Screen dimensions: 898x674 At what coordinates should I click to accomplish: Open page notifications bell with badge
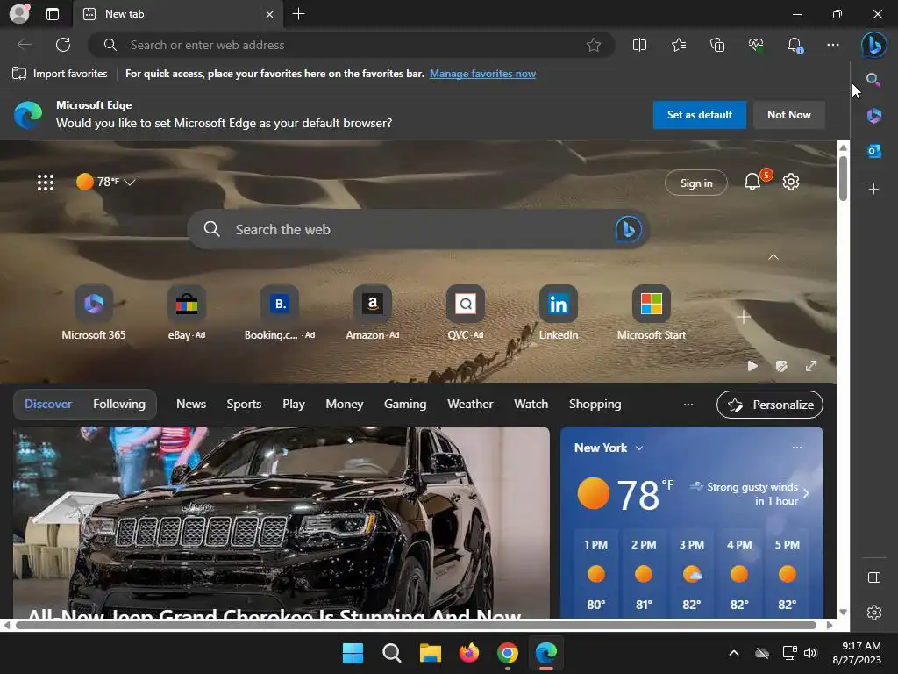tap(753, 182)
